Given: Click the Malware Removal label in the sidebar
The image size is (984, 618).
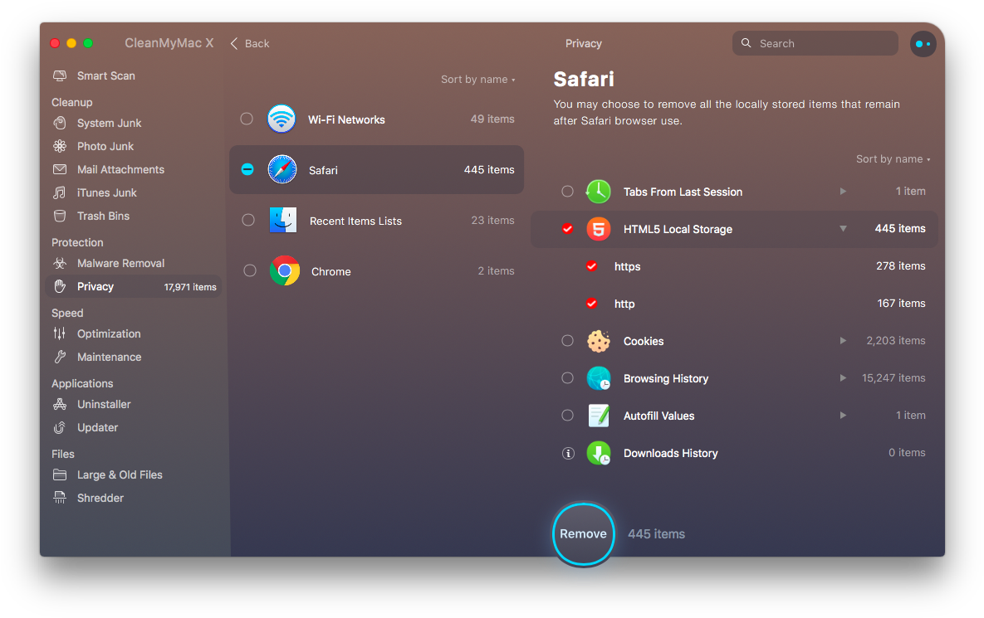Looking at the screenshot, I should (x=120, y=263).
